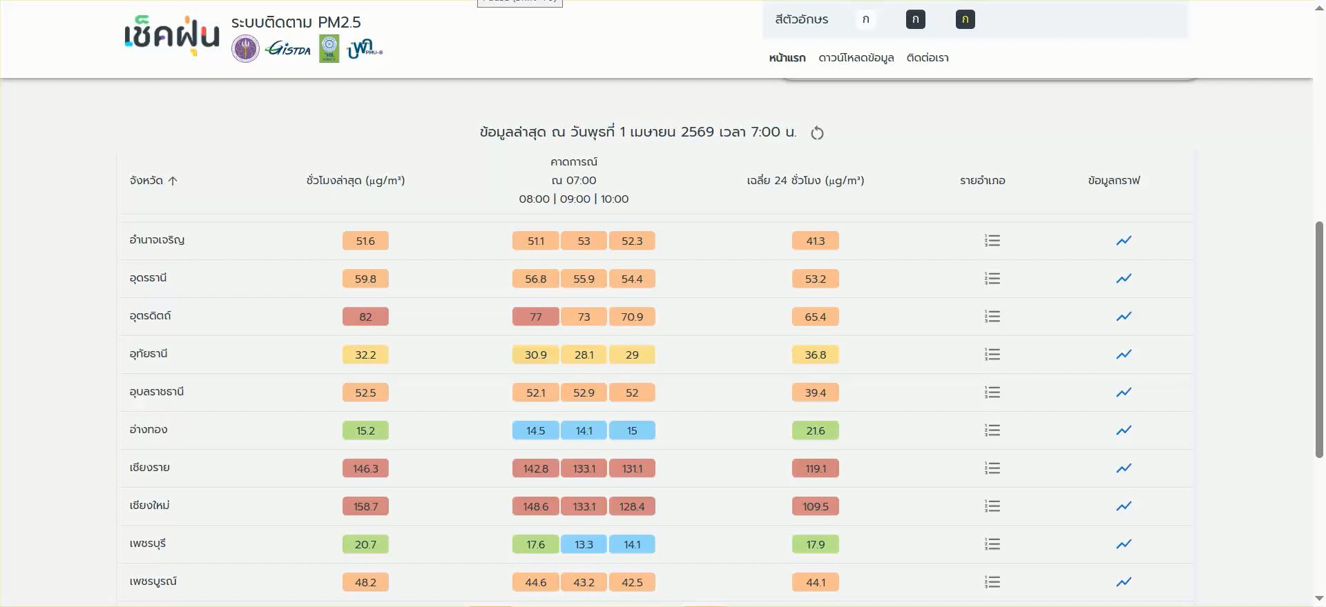Select white font color option

click(x=865, y=19)
